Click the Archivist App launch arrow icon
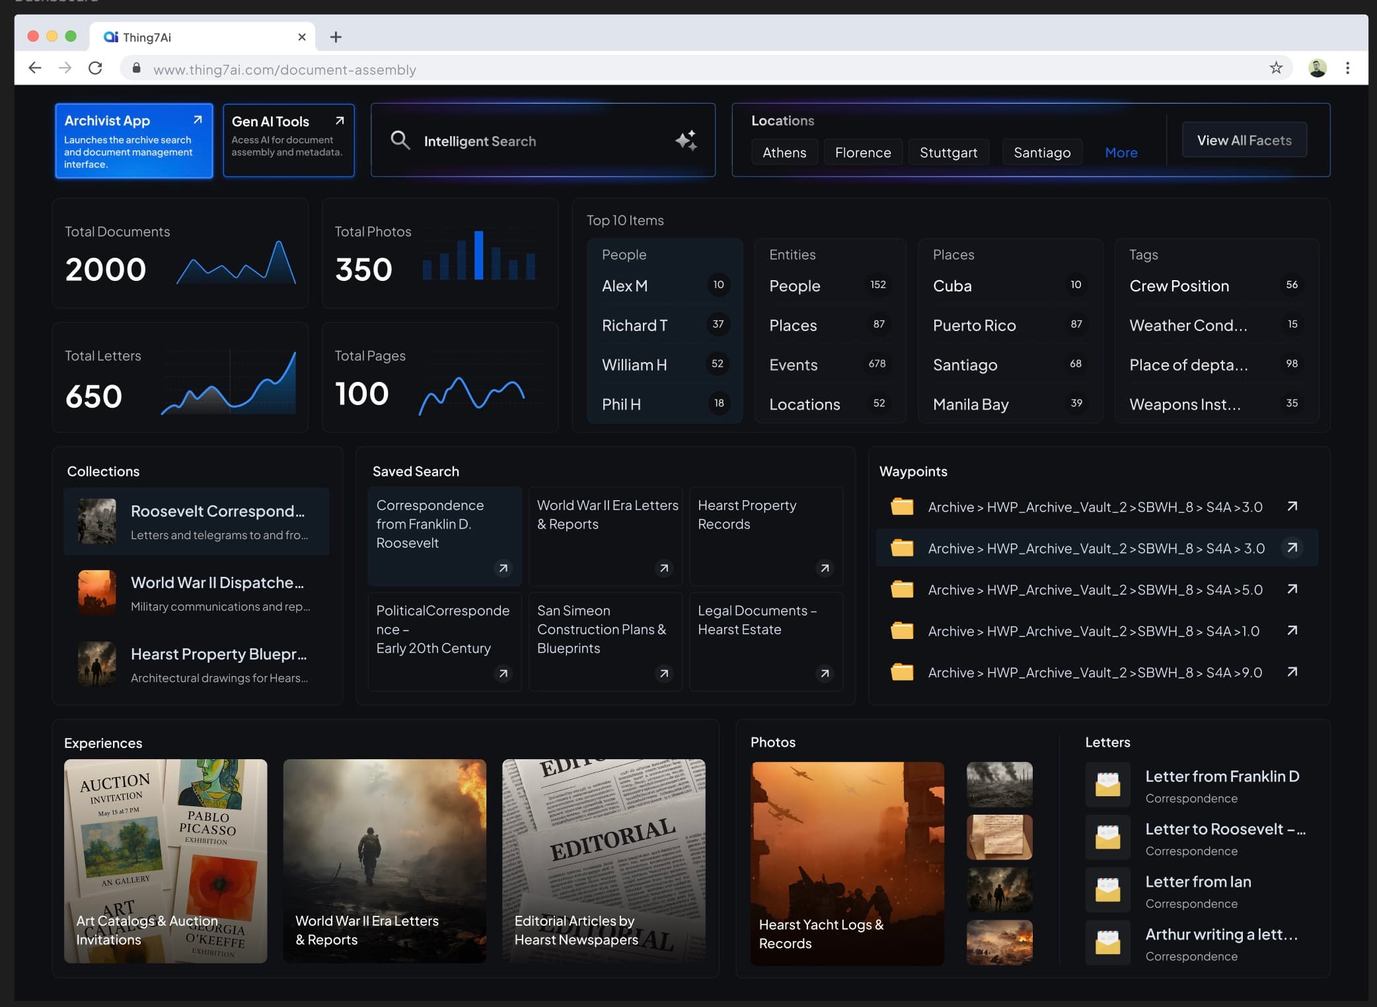Viewport: 1377px width, 1007px height. 198,120
